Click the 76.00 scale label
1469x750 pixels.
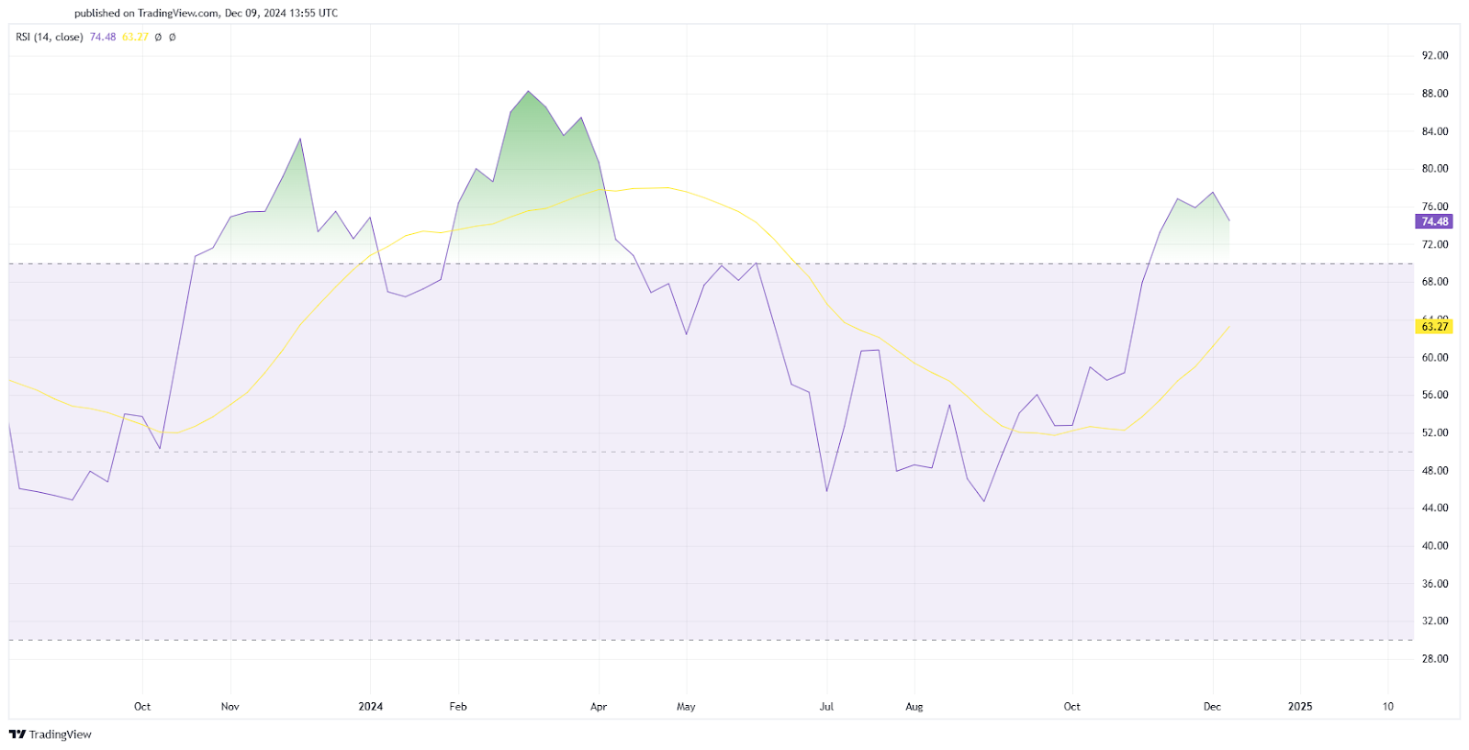(x=1435, y=207)
